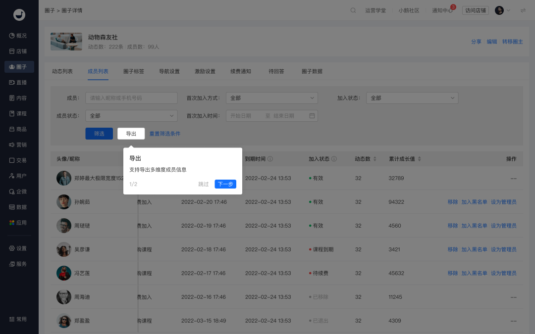Switch to the 待回答 tab

[x=276, y=71]
